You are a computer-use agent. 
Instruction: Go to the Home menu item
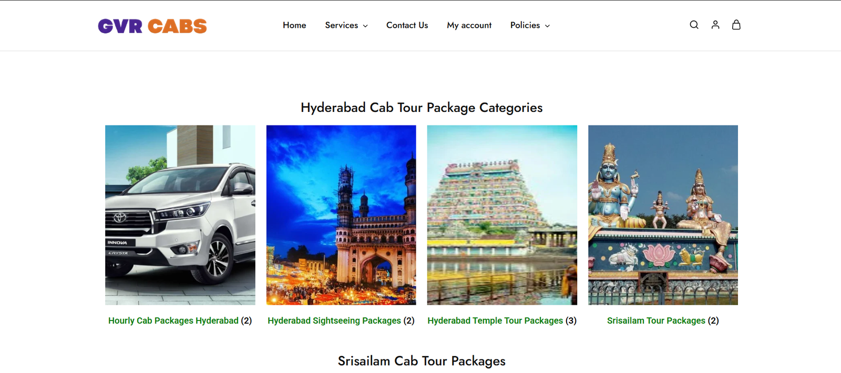click(x=294, y=25)
